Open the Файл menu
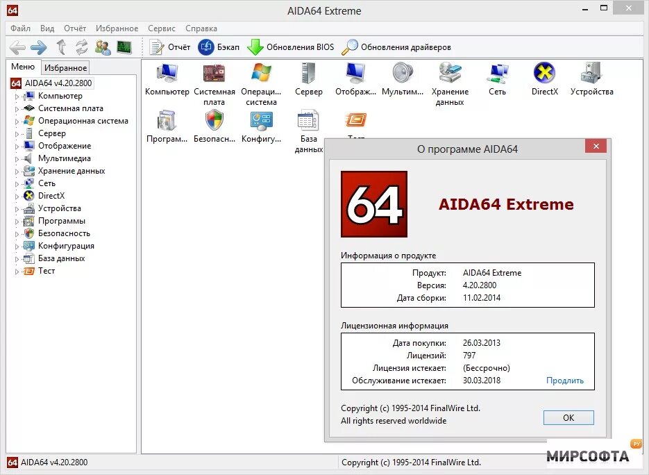Image resolution: width=649 pixels, height=475 pixels. pyautogui.click(x=20, y=28)
